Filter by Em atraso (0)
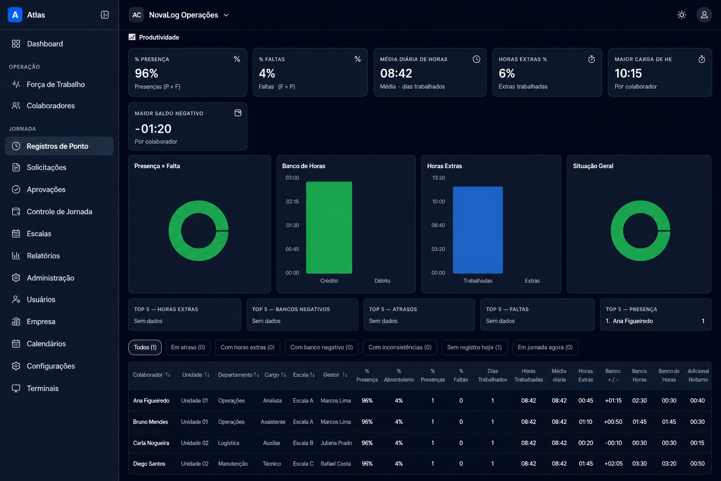 pos(188,347)
